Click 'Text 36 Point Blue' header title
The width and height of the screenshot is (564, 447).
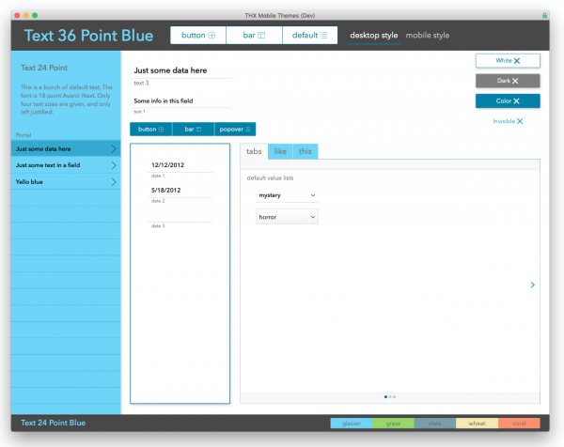[89, 36]
